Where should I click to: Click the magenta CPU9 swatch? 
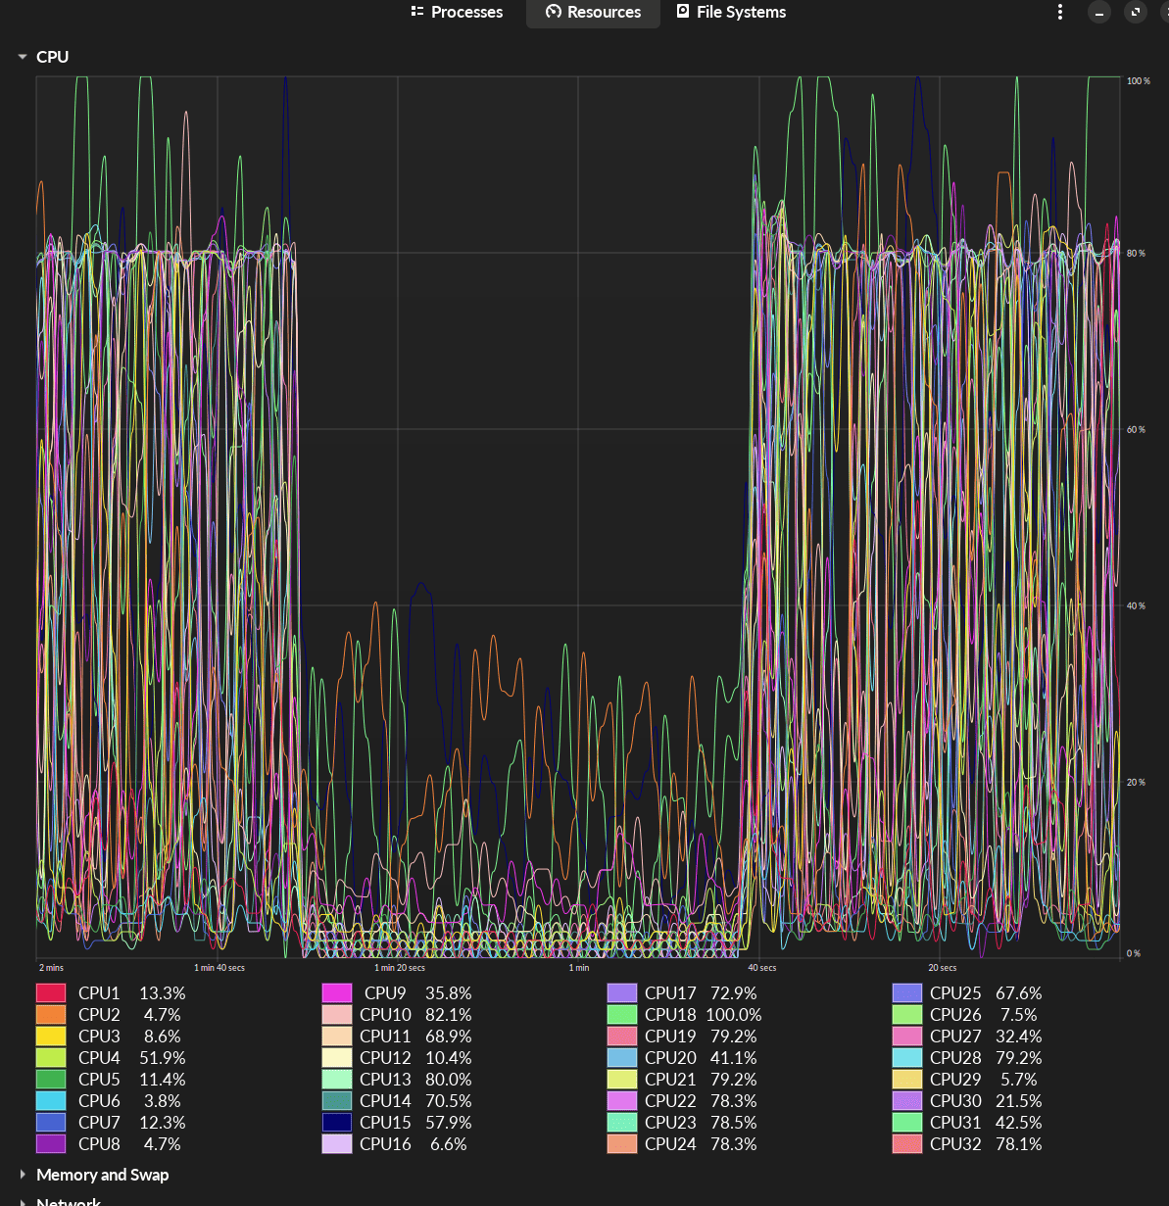(337, 993)
